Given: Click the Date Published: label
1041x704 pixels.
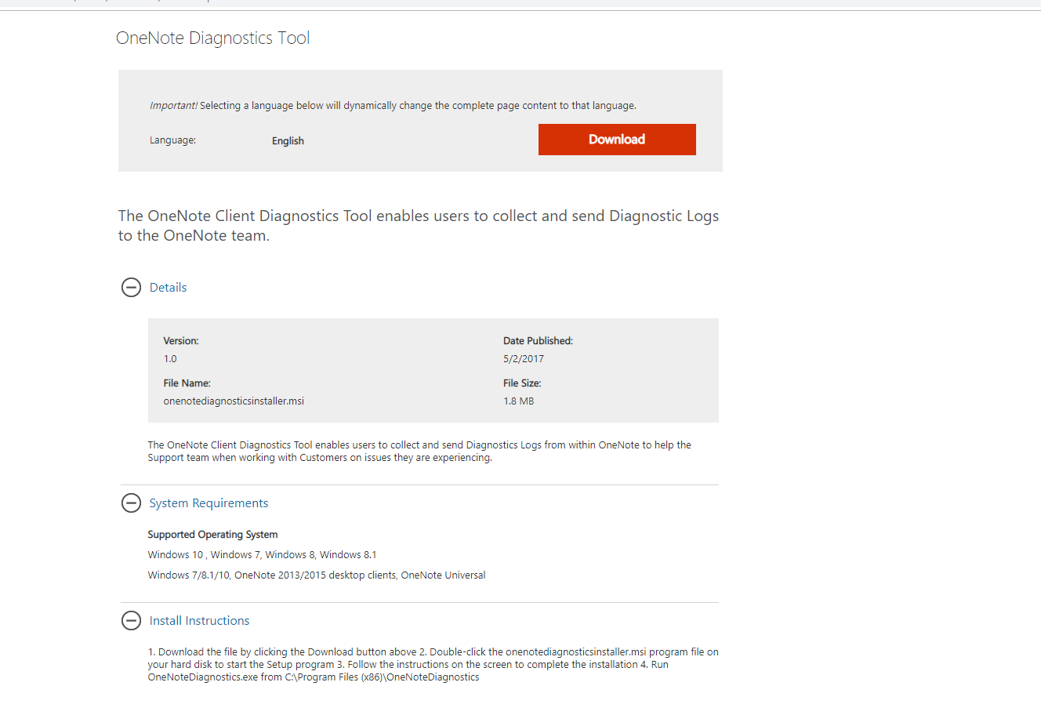Looking at the screenshot, I should [538, 341].
